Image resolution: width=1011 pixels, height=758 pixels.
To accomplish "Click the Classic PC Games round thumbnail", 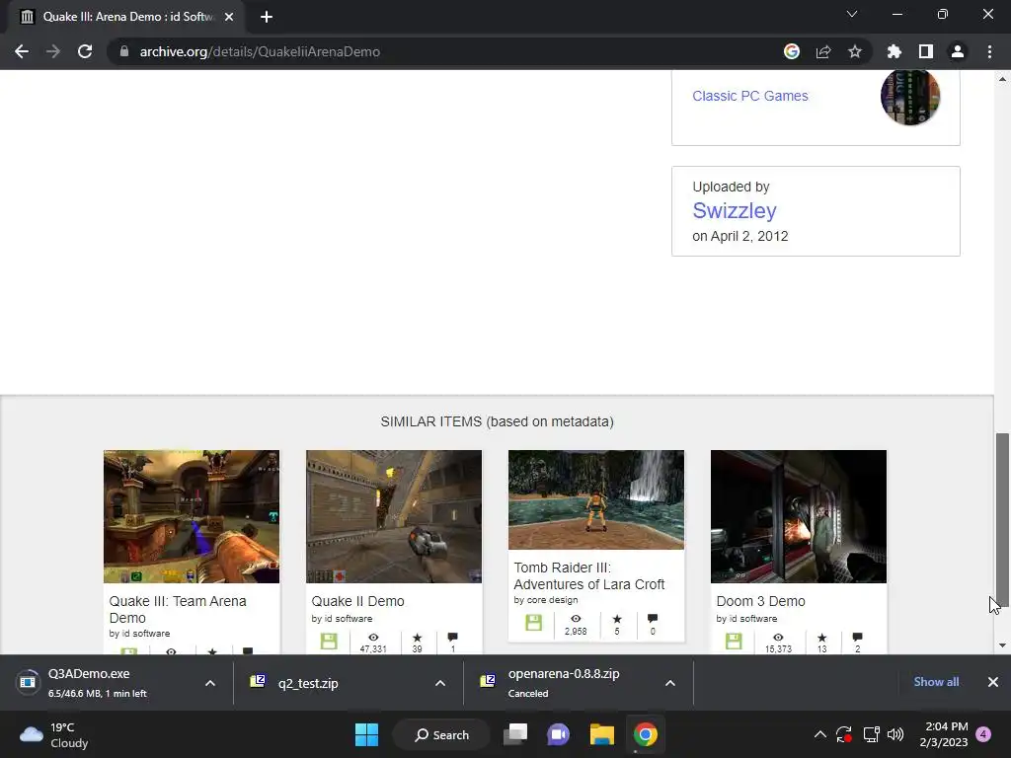I will click(x=909, y=97).
